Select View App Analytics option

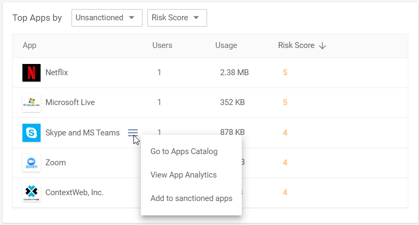[x=184, y=175]
